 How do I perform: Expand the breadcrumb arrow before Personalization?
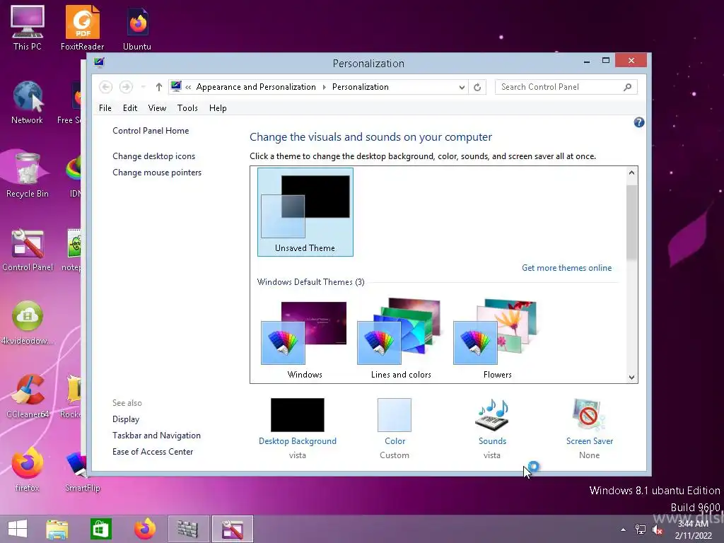(x=324, y=87)
